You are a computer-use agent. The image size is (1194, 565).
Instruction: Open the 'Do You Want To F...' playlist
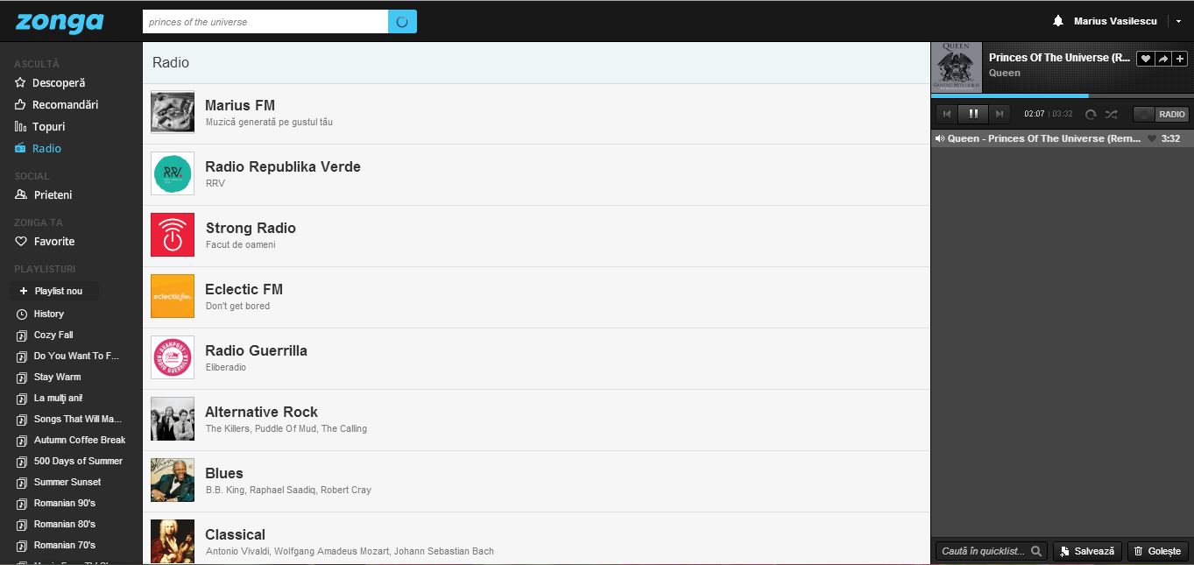67,356
